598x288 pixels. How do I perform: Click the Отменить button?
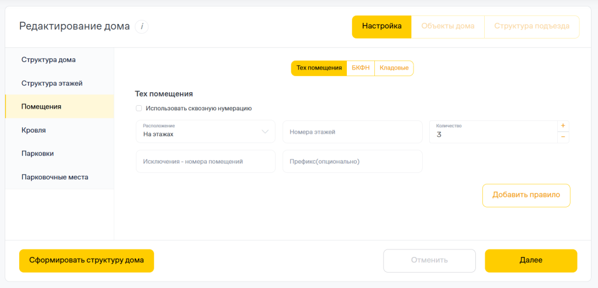pos(429,261)
